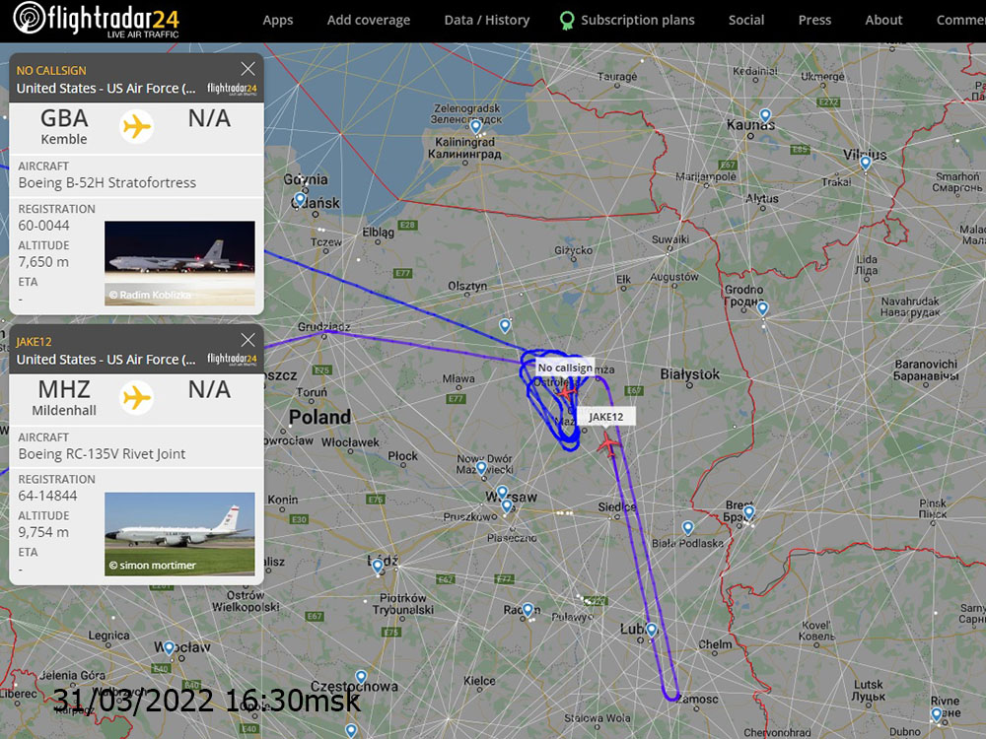Open the Add coverage menu item
This screenshot has width=986, height=739.
[369, 20]
